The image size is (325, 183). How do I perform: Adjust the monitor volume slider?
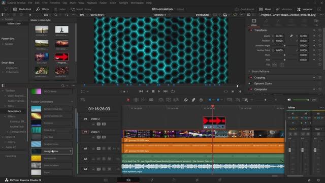click(301, 100)
